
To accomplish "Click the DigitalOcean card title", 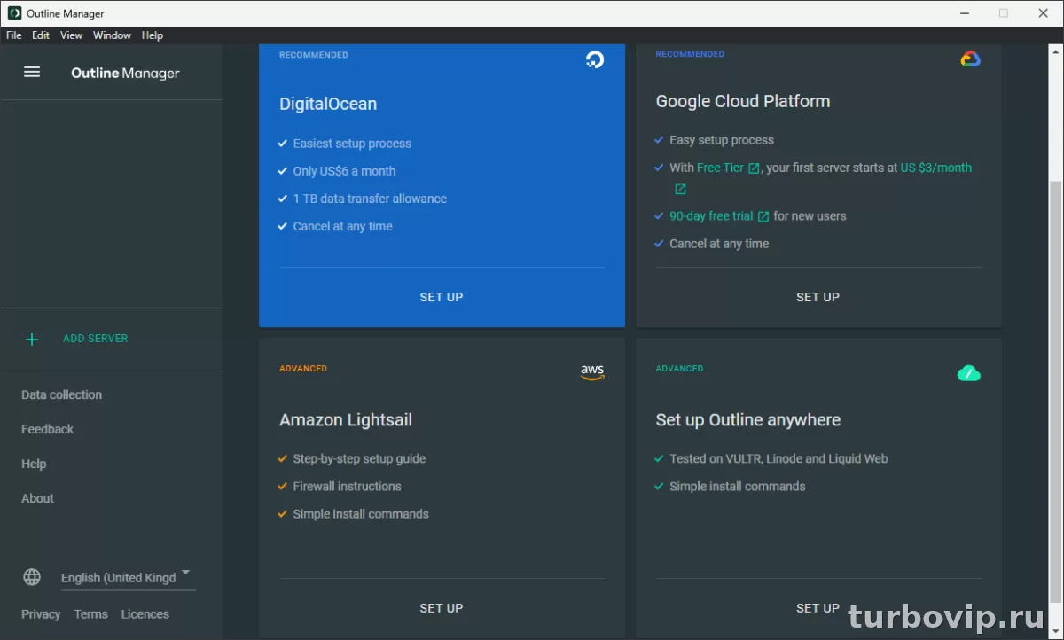I will [328, 104].
